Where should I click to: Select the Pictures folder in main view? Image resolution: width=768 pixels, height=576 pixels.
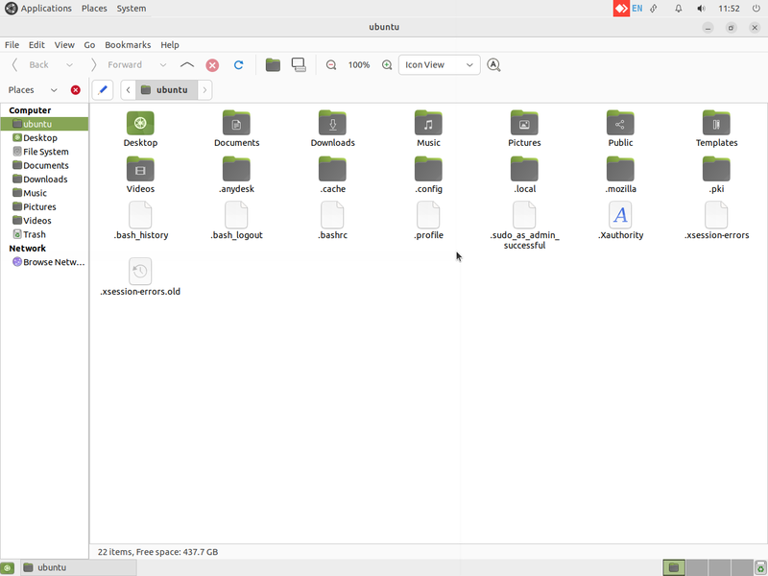pos(524,129)
